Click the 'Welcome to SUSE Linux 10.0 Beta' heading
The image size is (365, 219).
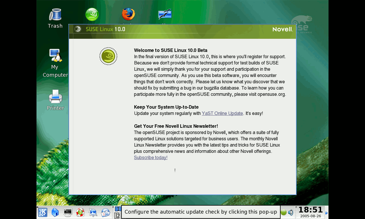click(x=171, y=50)
